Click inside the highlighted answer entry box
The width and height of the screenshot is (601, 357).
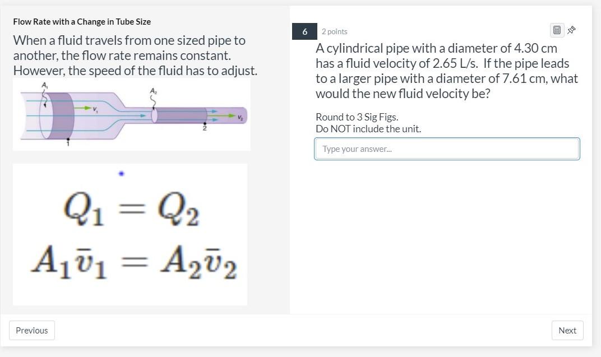[447, 149]
